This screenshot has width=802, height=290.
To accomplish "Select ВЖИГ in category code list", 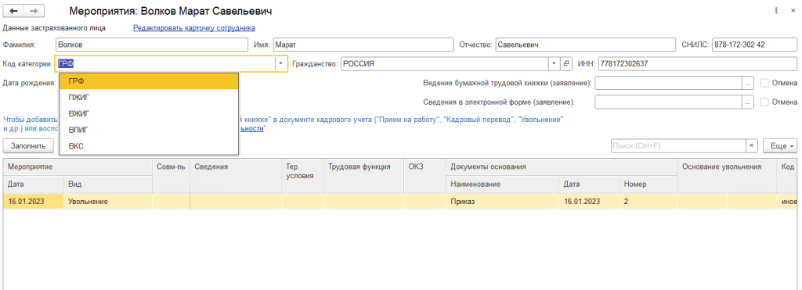I will pos(149,113).
